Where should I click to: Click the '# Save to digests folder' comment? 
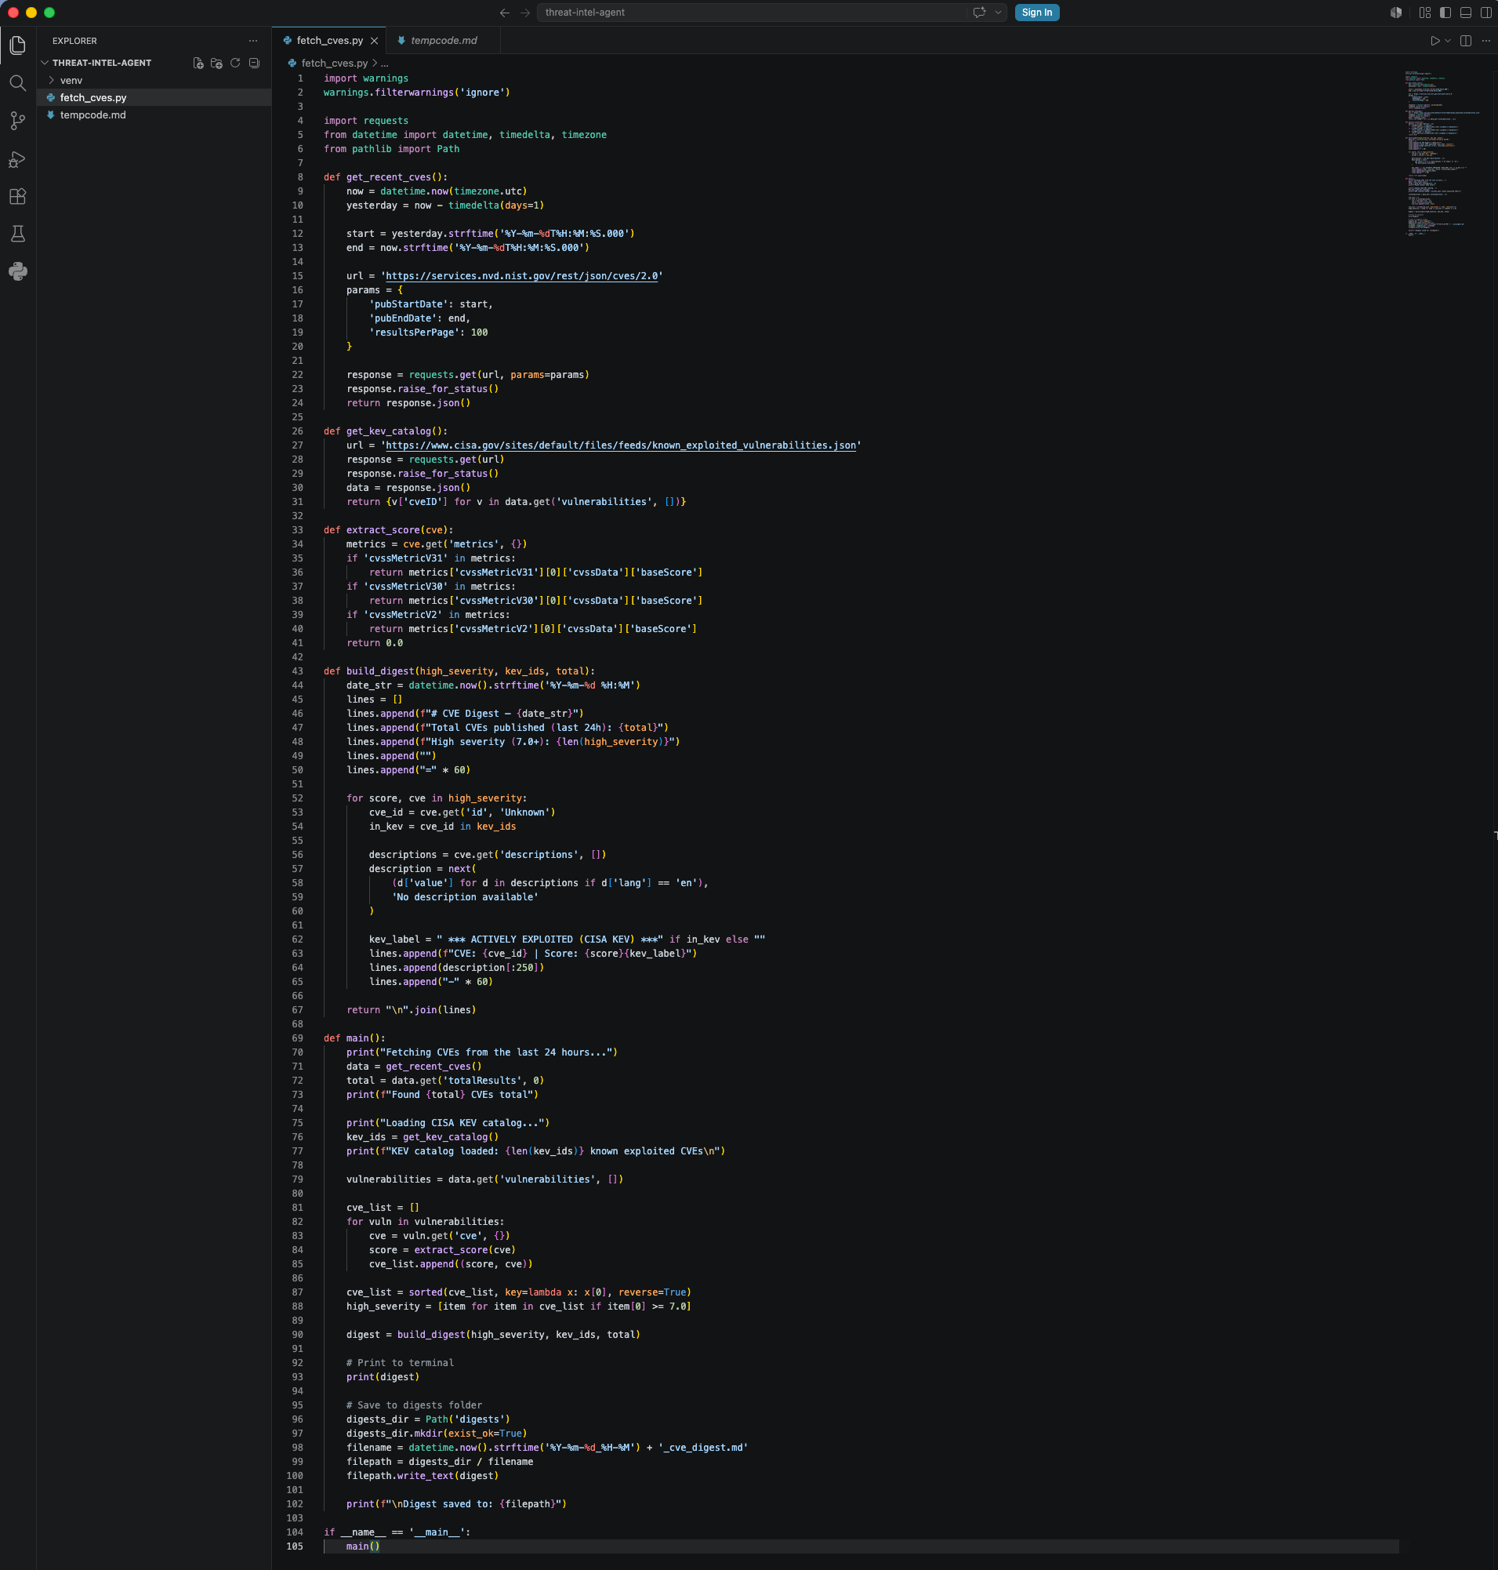coord(414,1405)
